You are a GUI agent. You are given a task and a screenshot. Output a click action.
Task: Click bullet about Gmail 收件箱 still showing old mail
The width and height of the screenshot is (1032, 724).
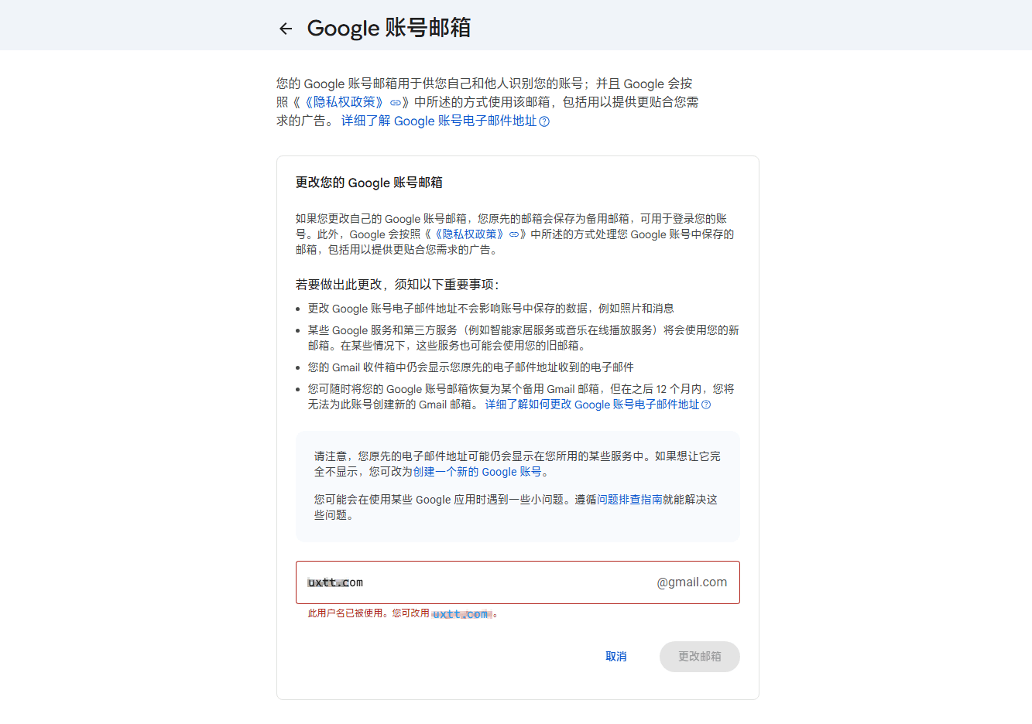click(471, 367)
